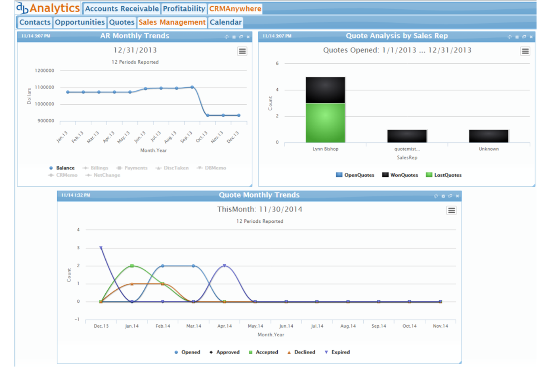Click the AR Monthly Trends panel title

135,36
